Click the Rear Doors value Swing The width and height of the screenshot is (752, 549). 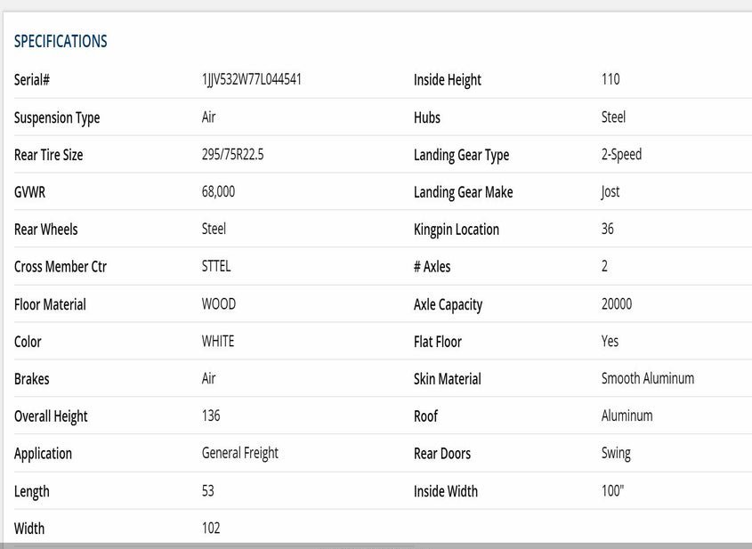(x=616, y=453)
